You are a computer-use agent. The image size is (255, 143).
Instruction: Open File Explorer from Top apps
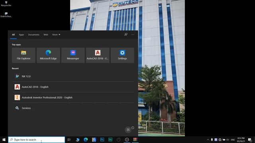point(24,55)
